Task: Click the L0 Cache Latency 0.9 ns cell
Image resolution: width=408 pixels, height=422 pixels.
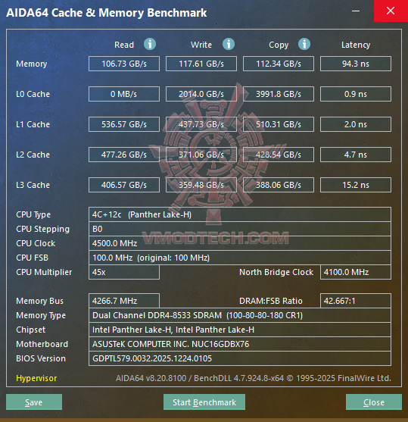Action: [356, 94]
